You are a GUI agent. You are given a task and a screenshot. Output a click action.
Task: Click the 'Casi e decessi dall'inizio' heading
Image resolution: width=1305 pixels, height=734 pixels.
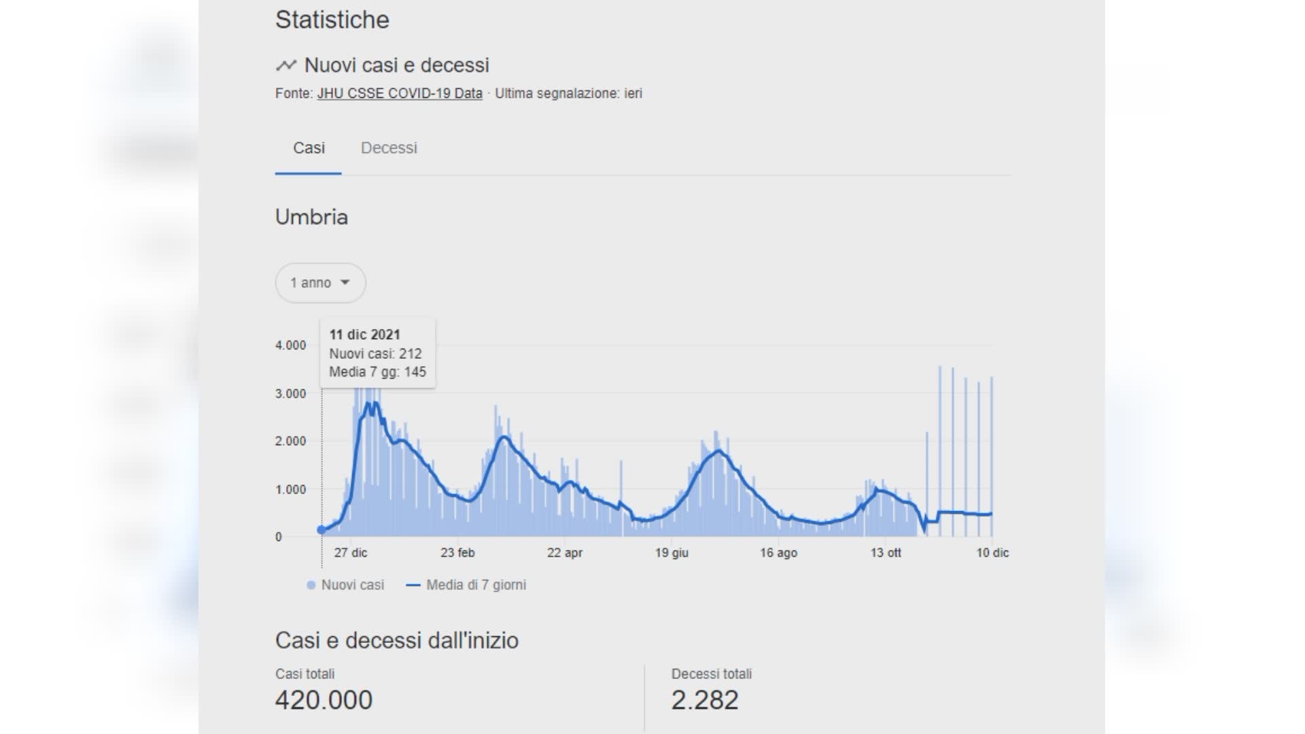pos(397,640)
